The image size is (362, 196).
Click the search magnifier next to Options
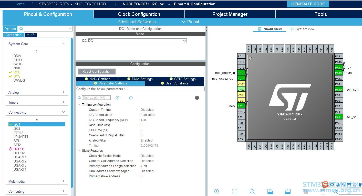(21, 29)
